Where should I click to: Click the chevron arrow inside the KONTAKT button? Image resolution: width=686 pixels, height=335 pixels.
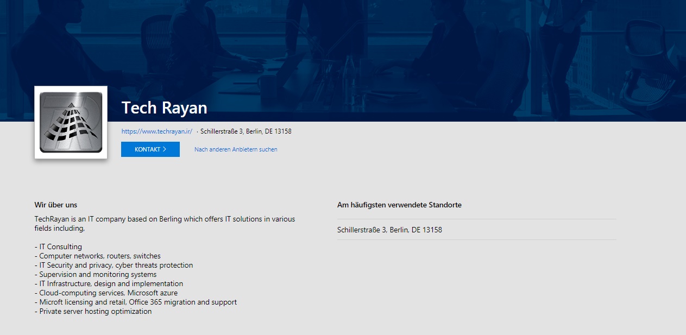[x=165, y=149]
